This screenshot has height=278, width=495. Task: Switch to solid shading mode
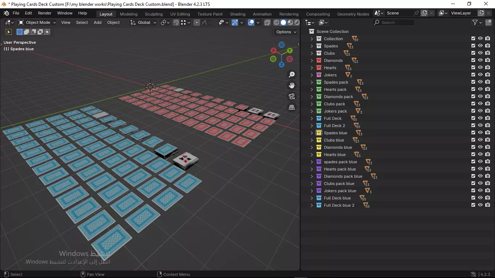coord(283,22)
